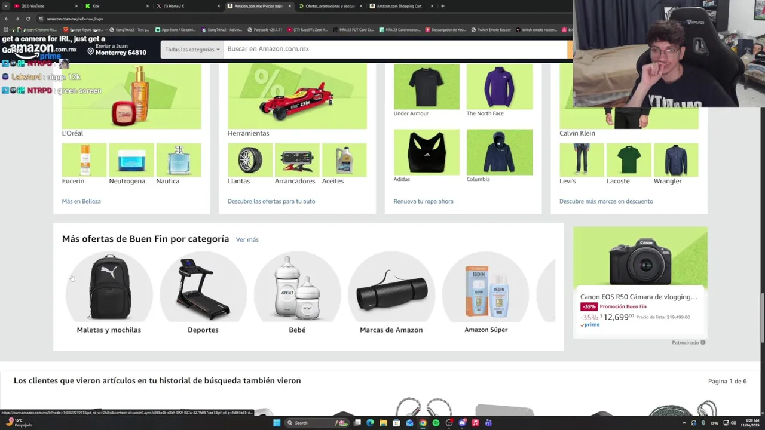765x430 pixels.
Task: Open the Llantas tire thumbnail
Action: point(250,160)
